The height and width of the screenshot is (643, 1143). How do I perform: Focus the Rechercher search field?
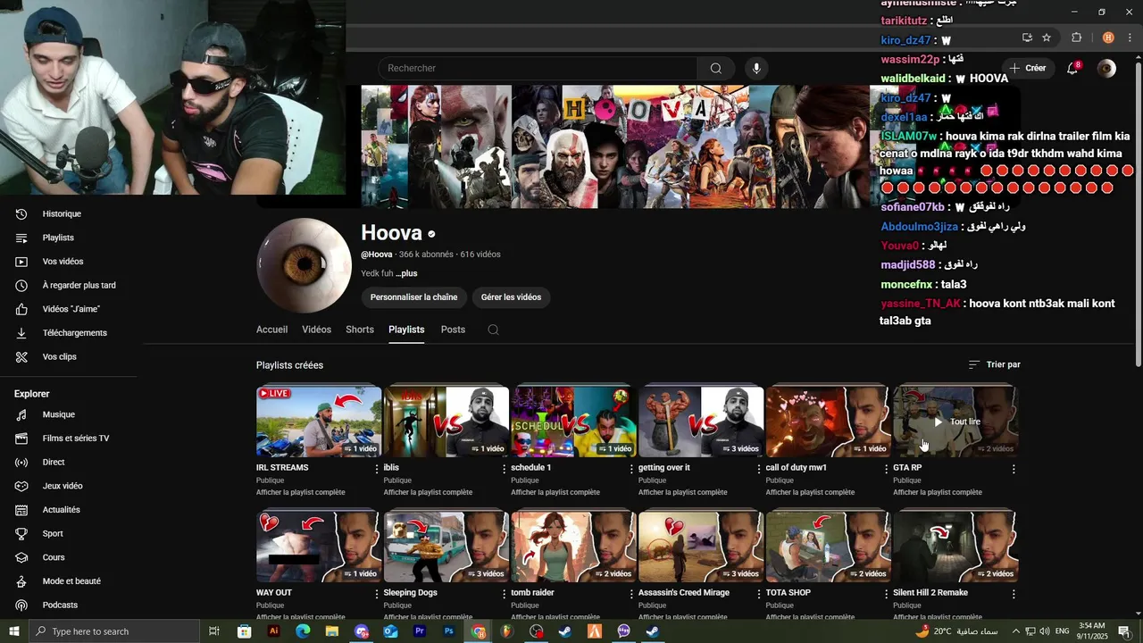(x=538, y=68)
